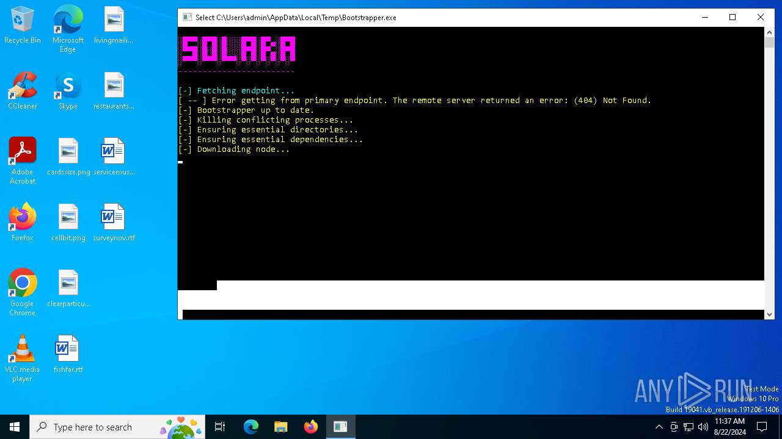Select clearparticu... image file

68,288
